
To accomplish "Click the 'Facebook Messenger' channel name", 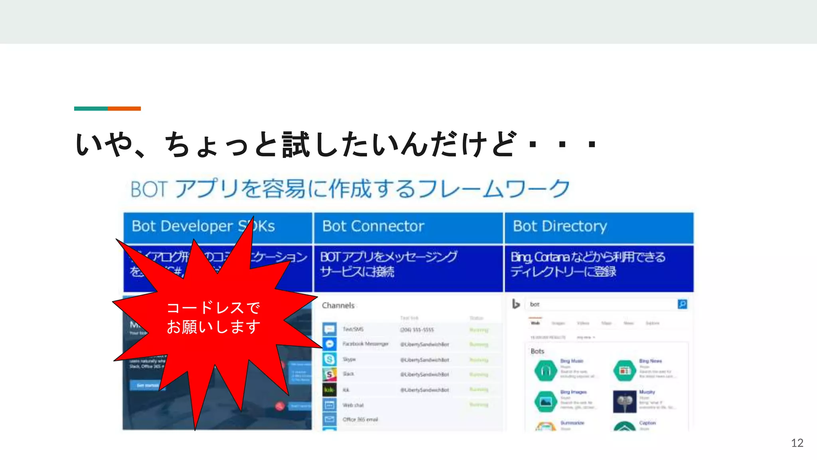I will (365, 344).
